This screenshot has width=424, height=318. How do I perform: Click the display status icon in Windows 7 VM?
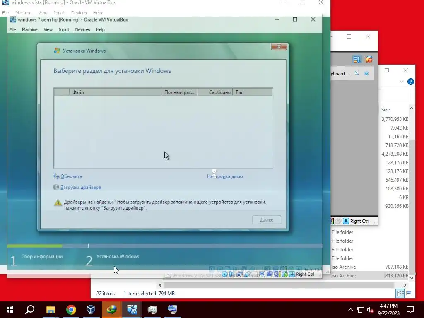tap(262, 274)
